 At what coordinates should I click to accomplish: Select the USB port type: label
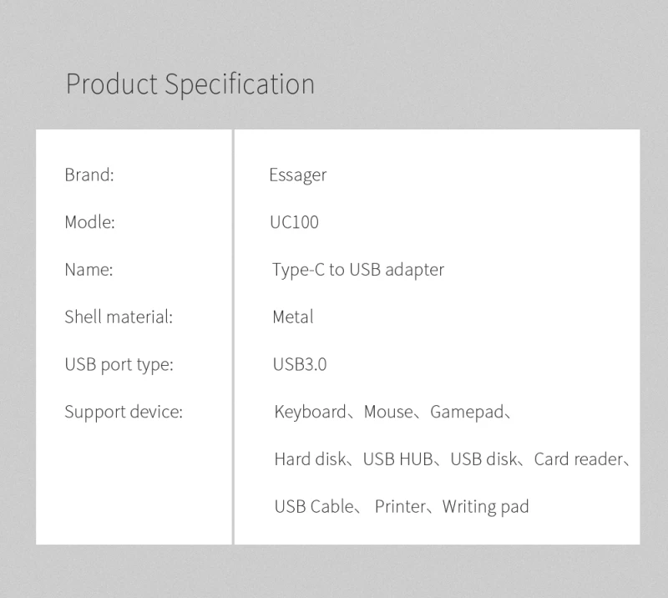coord(119,365)
